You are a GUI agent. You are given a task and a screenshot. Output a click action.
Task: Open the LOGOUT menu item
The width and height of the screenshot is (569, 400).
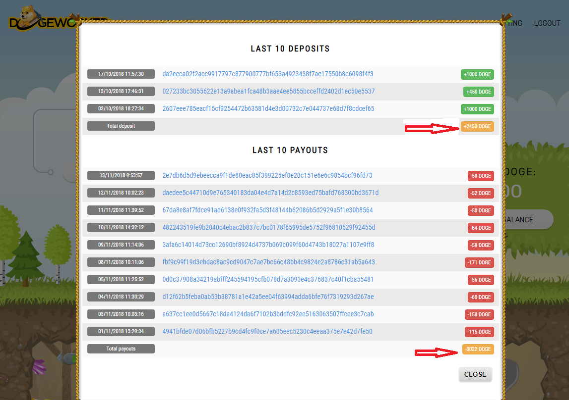(x=547, y=23)
